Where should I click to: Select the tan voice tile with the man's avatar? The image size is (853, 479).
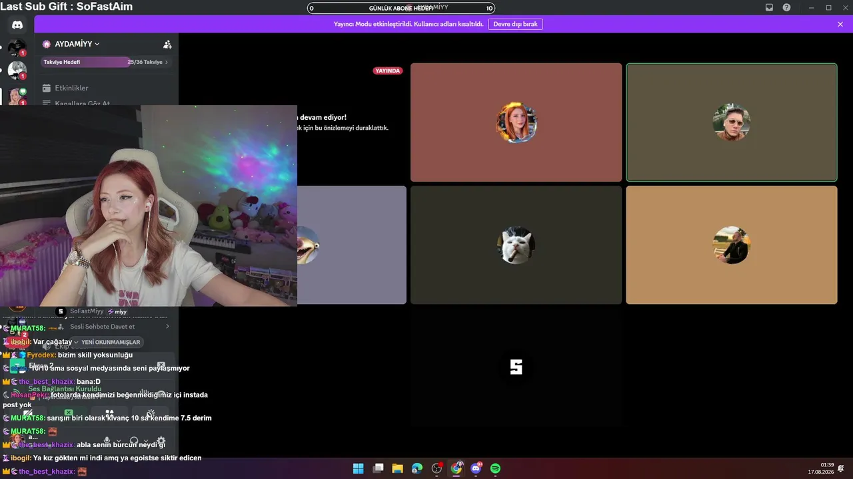coord(731,245)
